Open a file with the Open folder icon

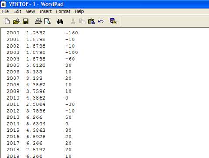16,21
